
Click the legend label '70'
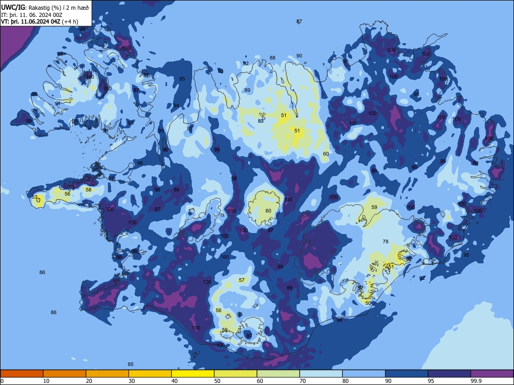pos(303,381)
